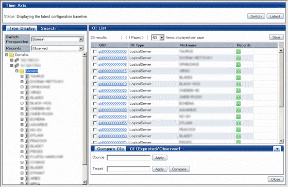This screenshot has width=288, height=187.
Task: Open the Switch Perspective Domain dropdown
Action: (81, 39)
